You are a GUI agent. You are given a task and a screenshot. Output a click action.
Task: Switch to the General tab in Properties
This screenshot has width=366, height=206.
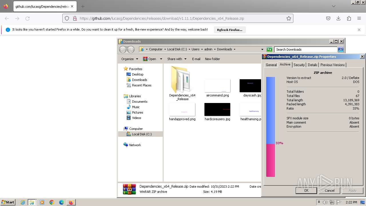[x=271, y=65]
